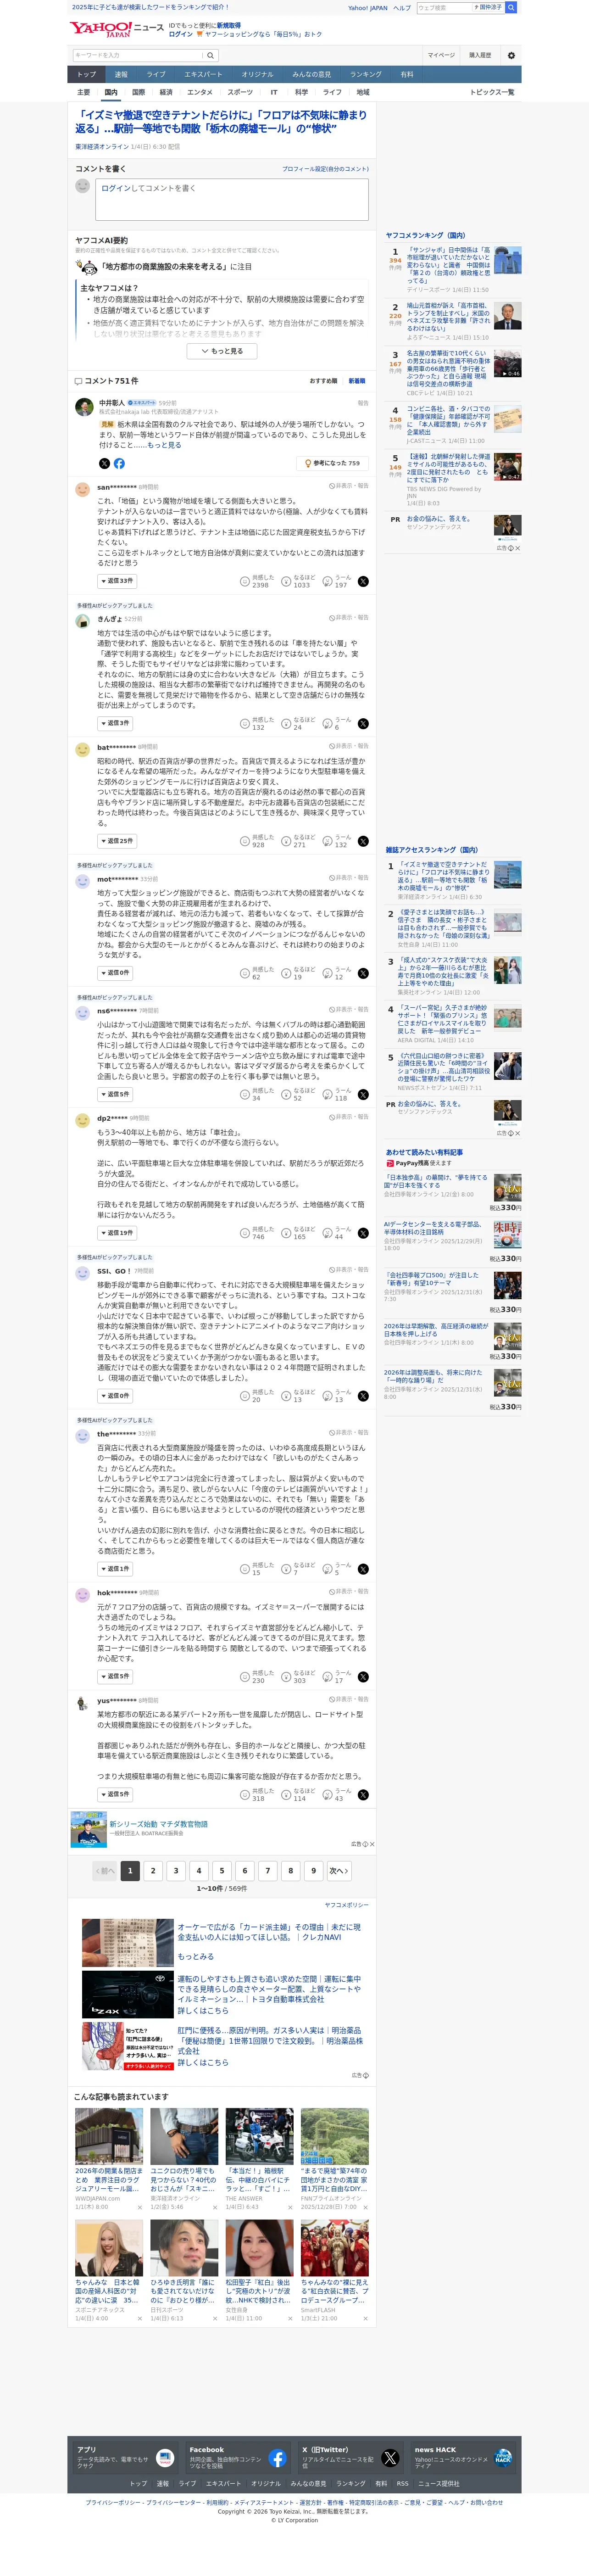Open マイページ link
The image size is (589, 2576).
coord(441,55)
